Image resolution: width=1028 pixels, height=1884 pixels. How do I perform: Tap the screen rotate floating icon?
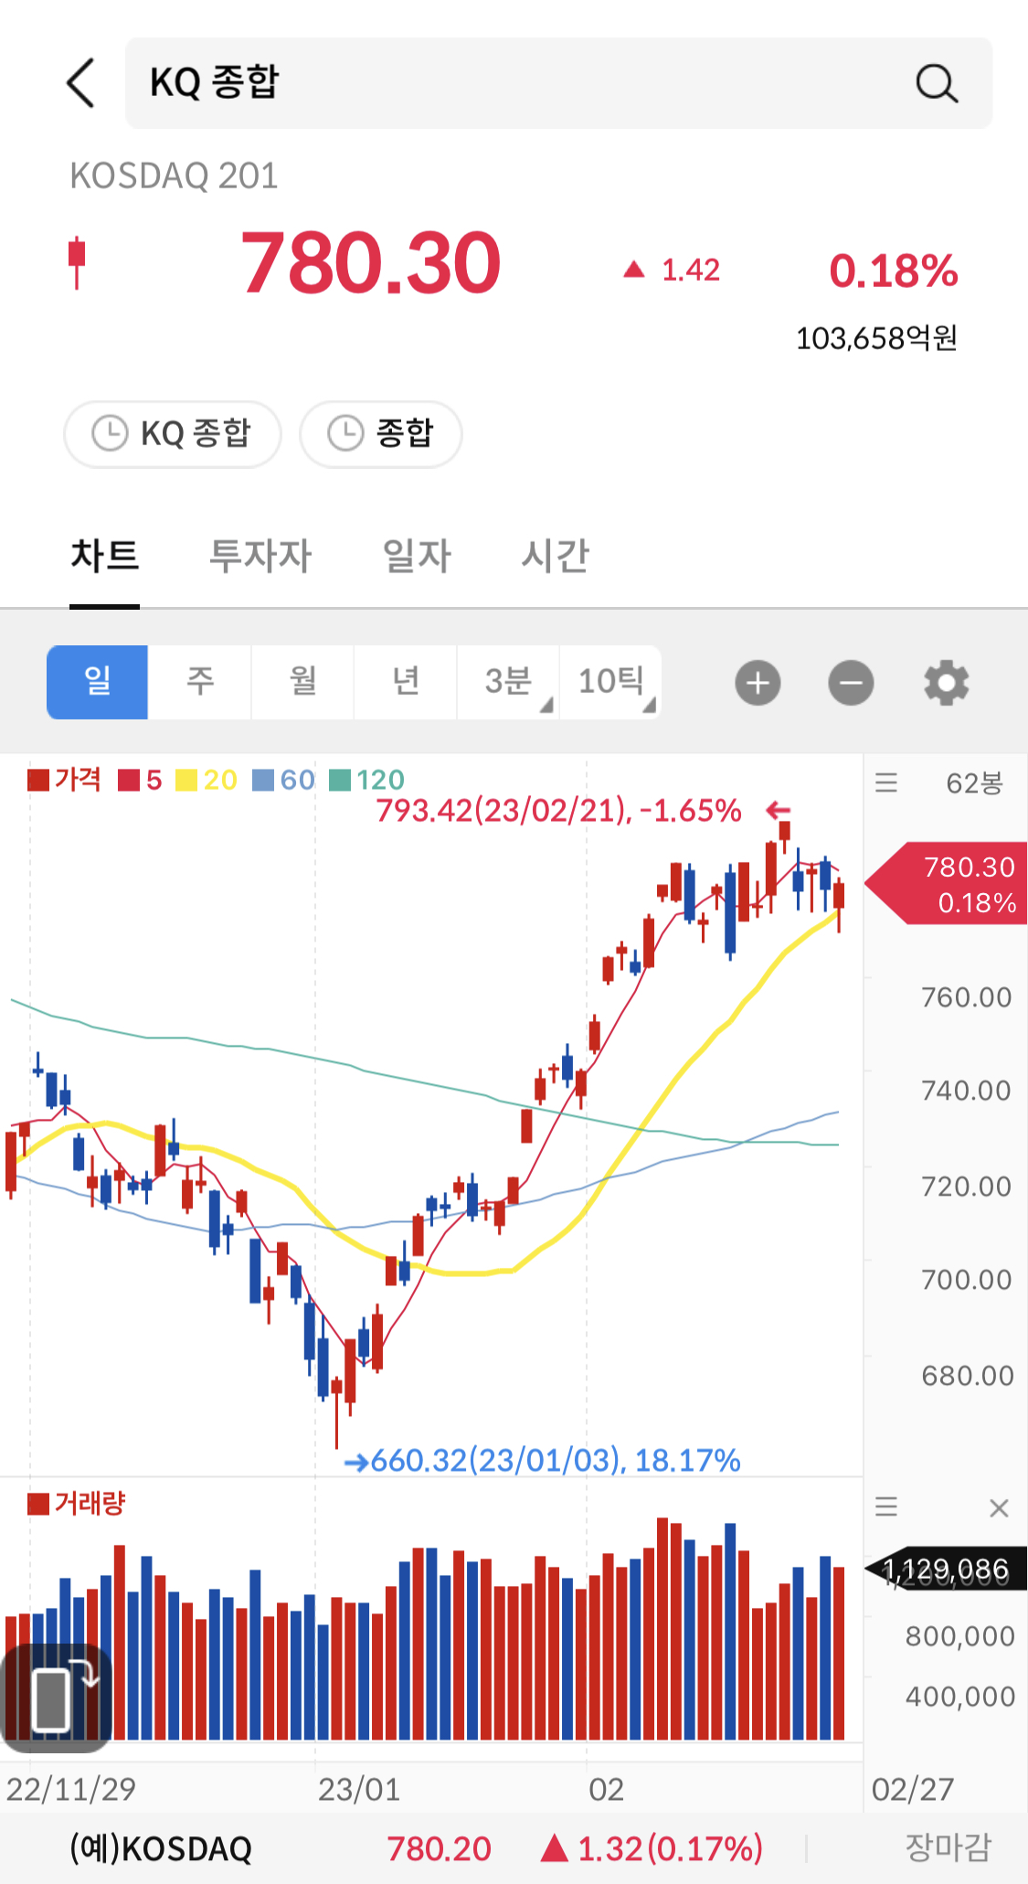pyautogui.click(x=57, y=1698)
